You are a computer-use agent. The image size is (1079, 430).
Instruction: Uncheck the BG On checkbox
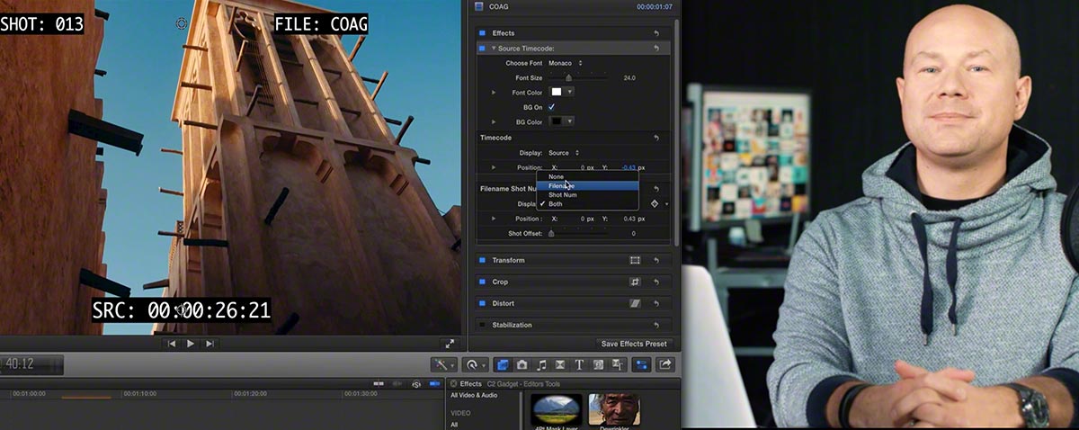pos(552,107)
